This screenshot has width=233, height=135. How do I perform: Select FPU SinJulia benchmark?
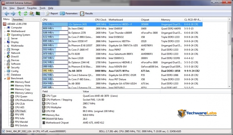click(21, 125)
